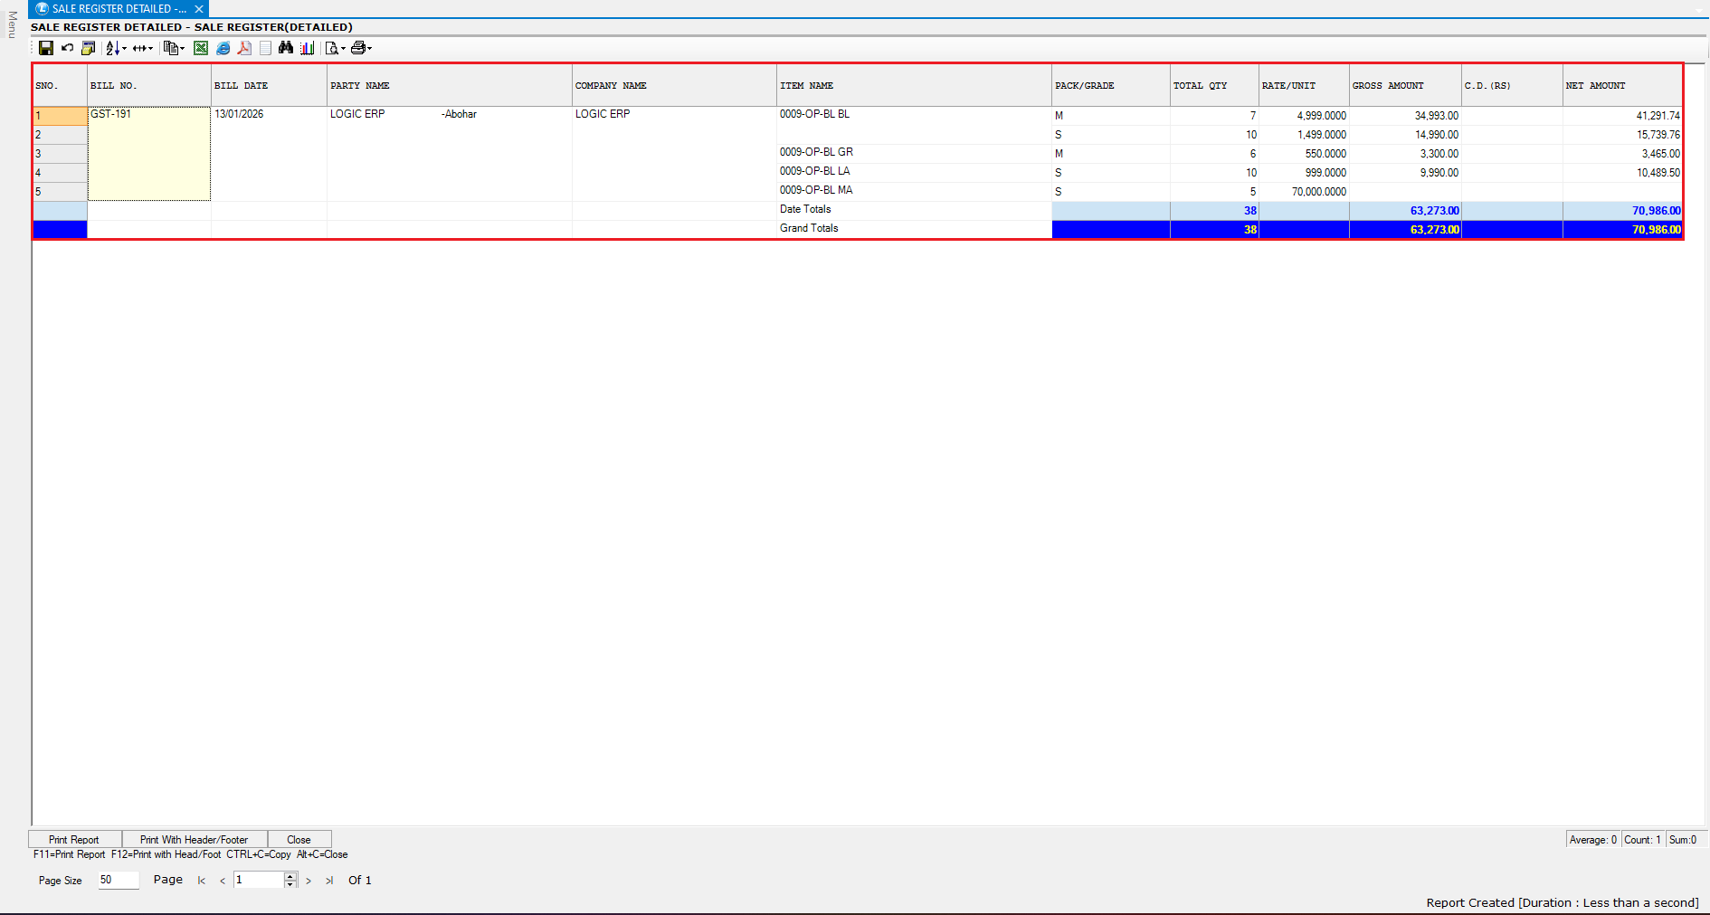Export the report as PDF
1710x915 pixels.
click(x=244, y=48)
